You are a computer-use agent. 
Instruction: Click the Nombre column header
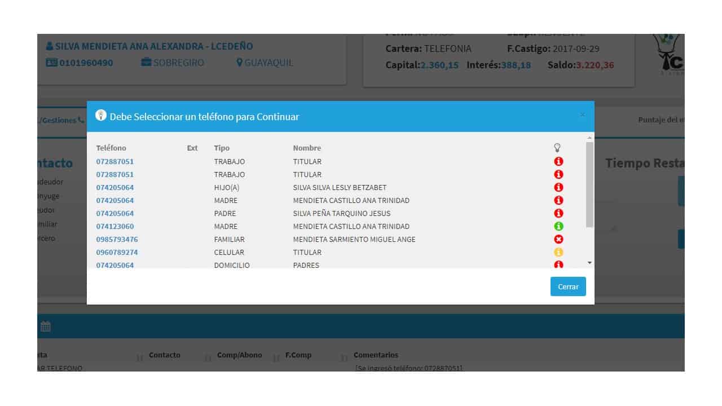307,148
